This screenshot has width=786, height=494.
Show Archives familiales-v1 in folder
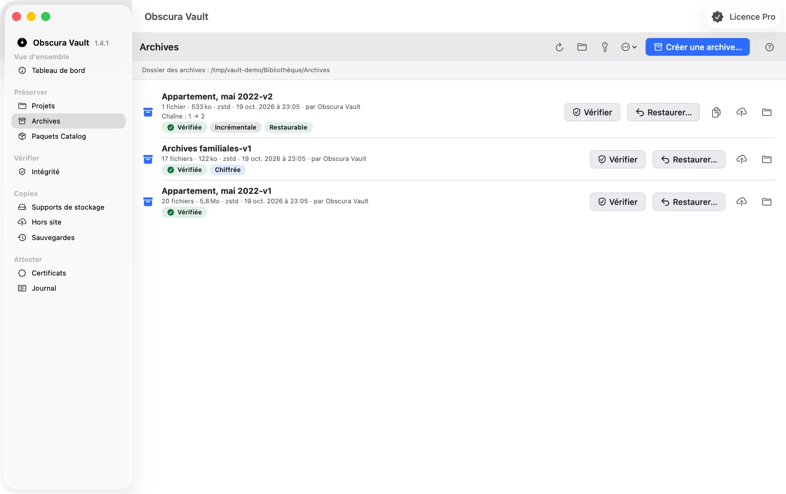point(767,159)
